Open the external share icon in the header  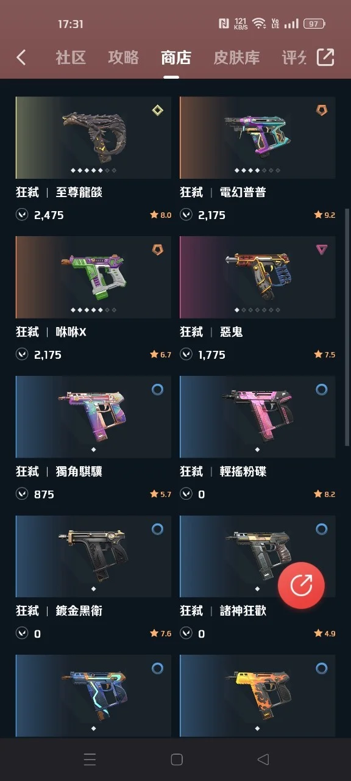tap(325, 57)
